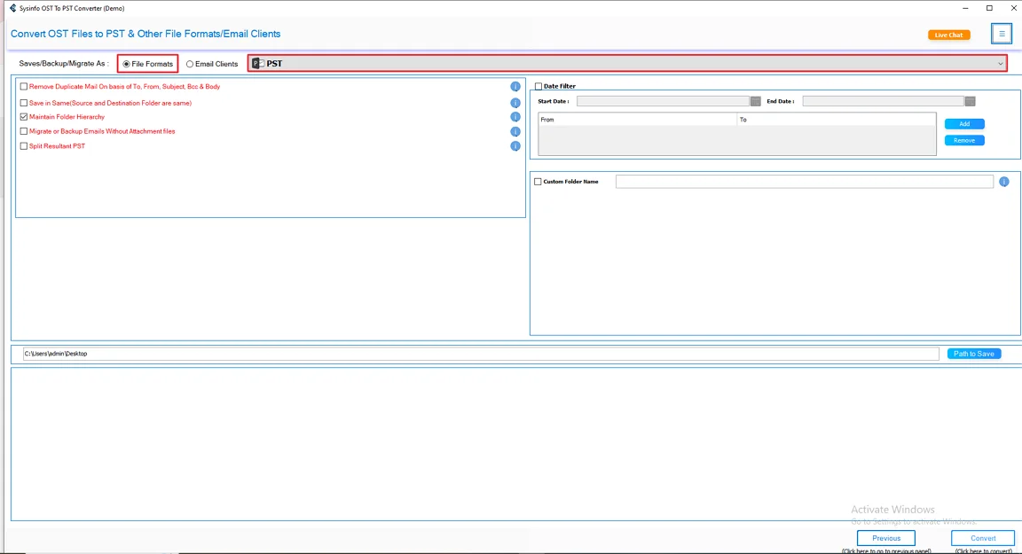Screen dimensions: 1022x554
Task: Click the PST format icon in dropdown
Action: click(x=257, y=63)
